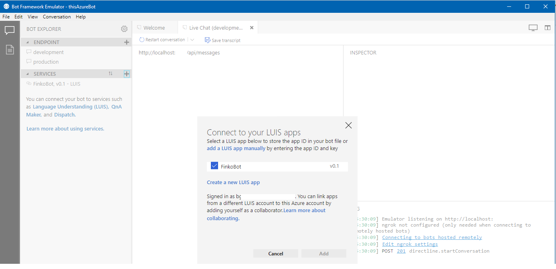Screen dimensions: 556x269
Task: Open the Restart conversation dropdown arrow
Action: (x=192, y=40)
